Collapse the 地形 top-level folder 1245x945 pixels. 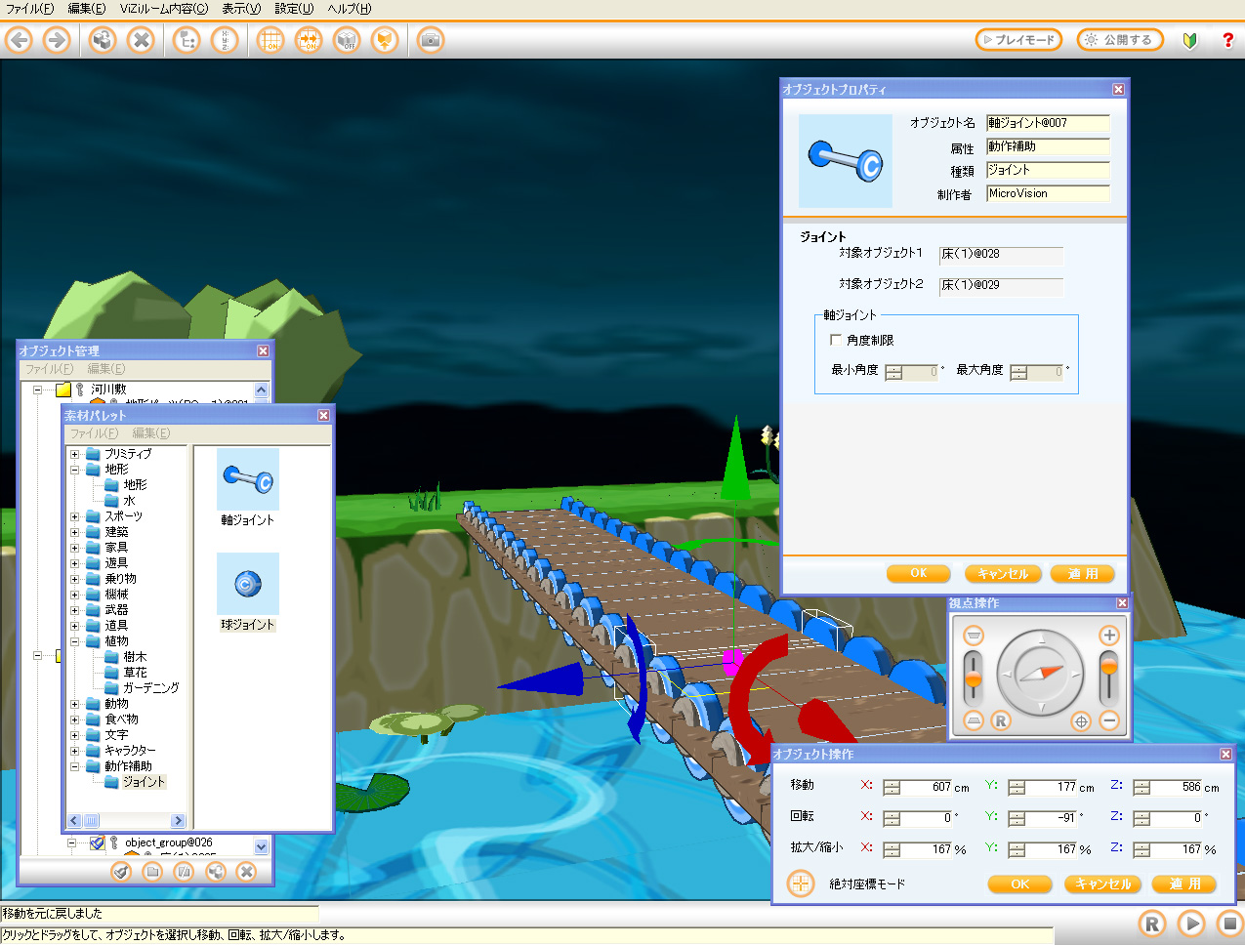(x=74, y=470)
